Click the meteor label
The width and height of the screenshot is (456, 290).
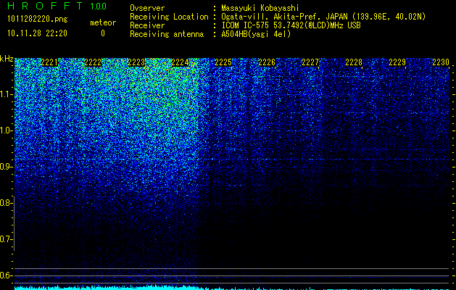(103, 22)
